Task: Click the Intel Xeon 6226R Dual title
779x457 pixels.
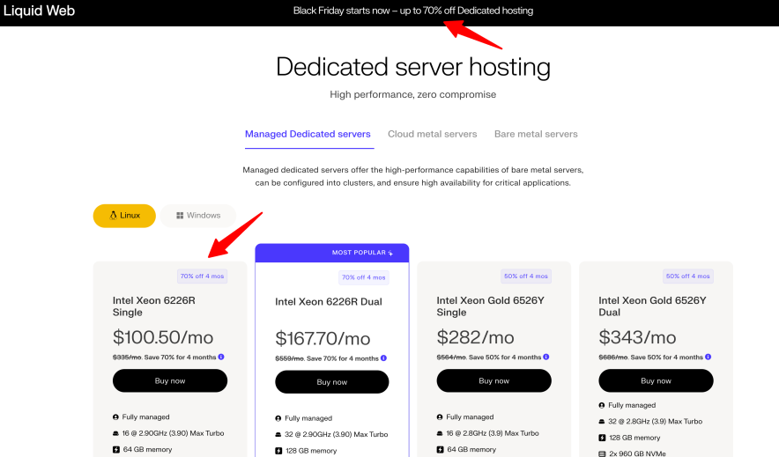Action: tap(329, 302)
